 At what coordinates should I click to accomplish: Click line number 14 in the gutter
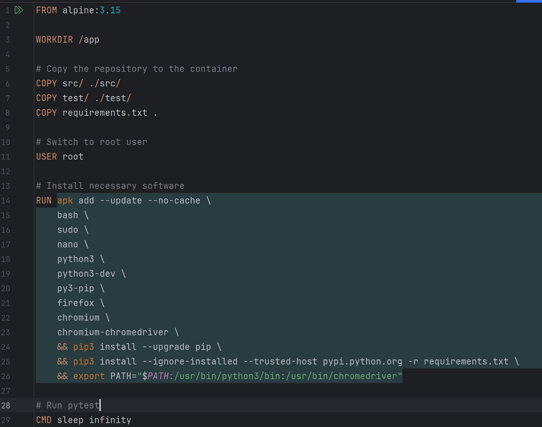[5, 201]
